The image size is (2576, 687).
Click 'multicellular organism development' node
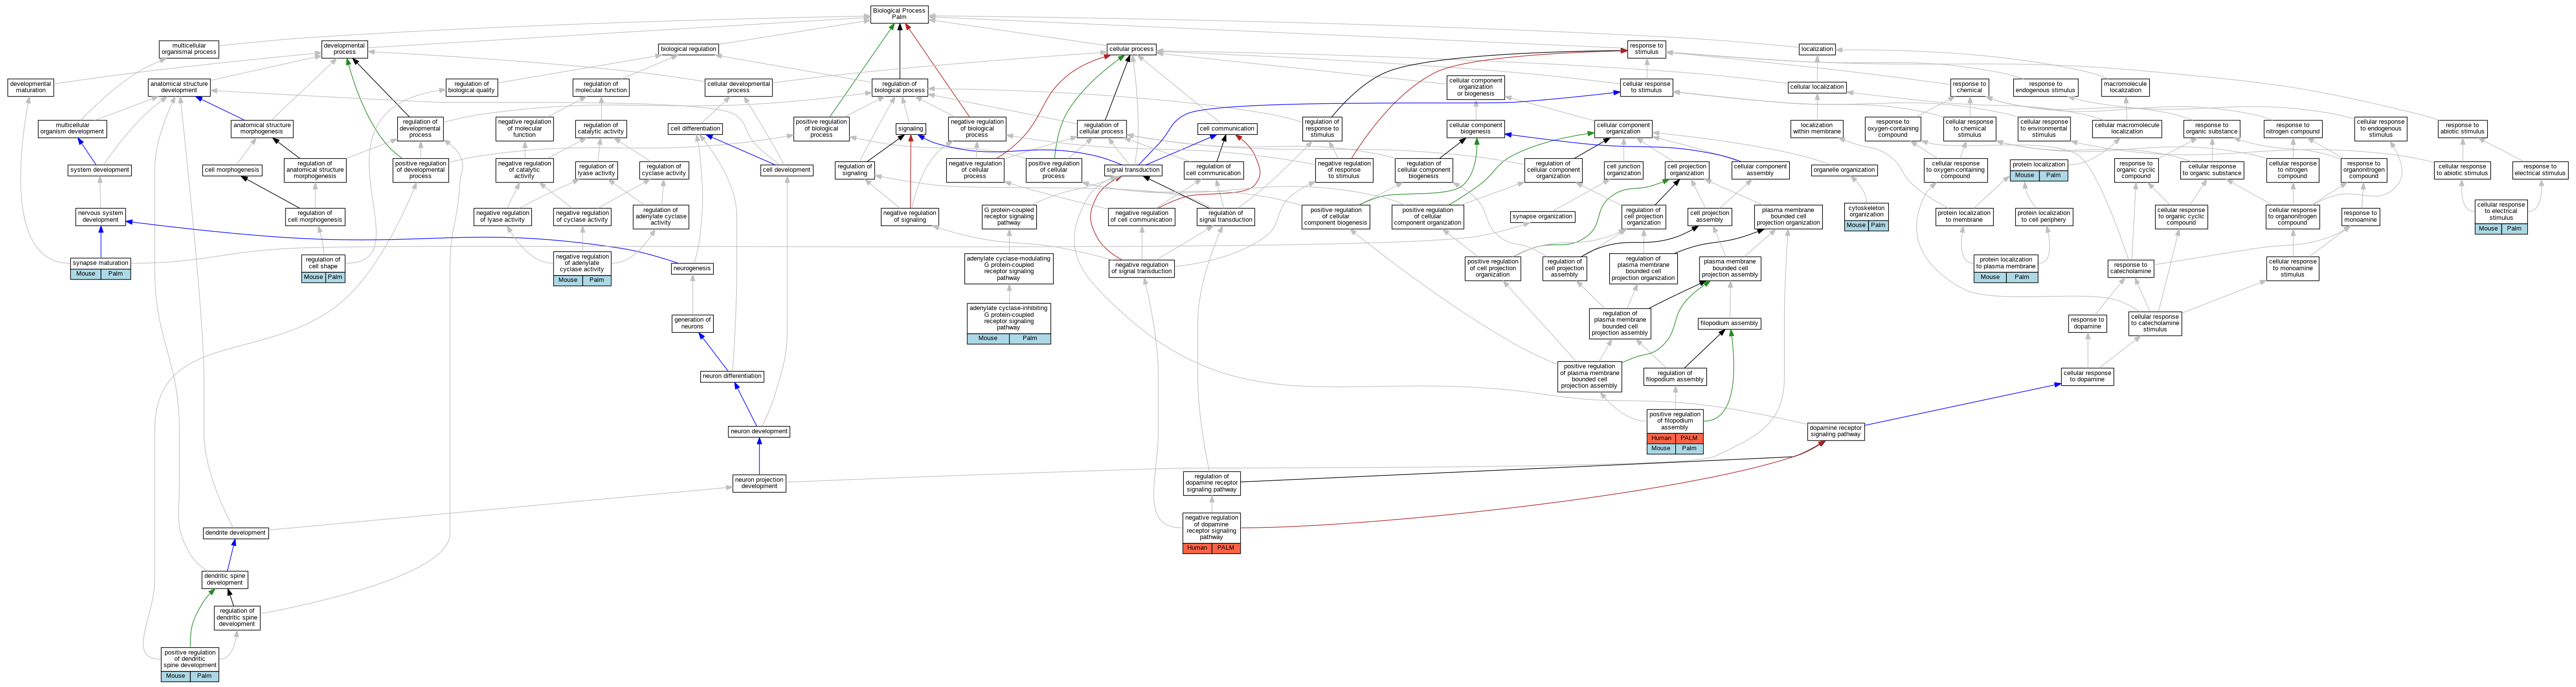pos(72,129)
